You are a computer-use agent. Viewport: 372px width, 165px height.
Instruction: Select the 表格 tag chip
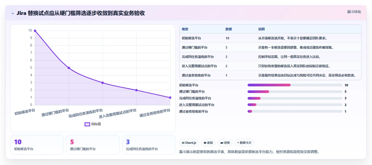pyautogui.click(x=208, y=143)
